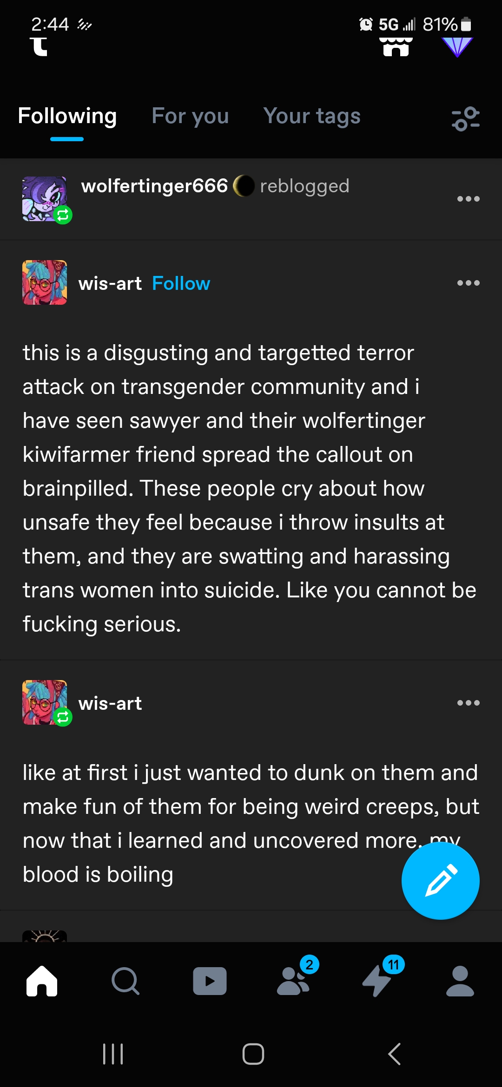Tap the Android back navigation button
This screenshot has height=1087, width=502.
pos(394,1054)
